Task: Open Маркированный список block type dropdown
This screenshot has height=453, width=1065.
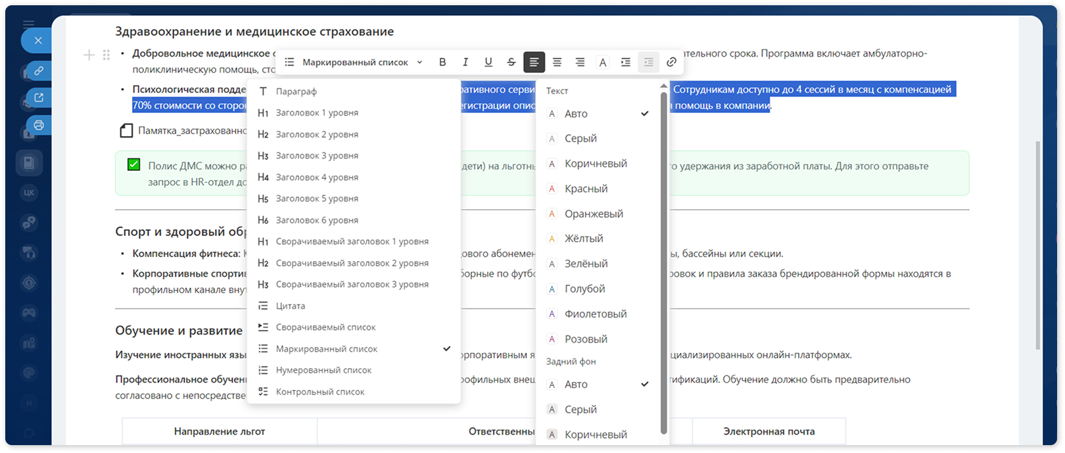Action: (x=354, y=62)
